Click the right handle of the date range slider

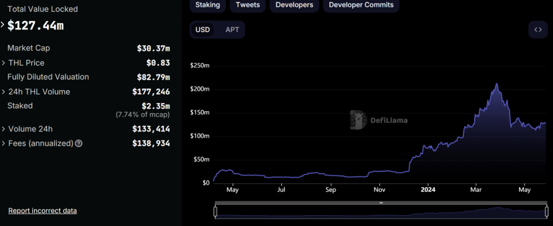click(547, 211)
